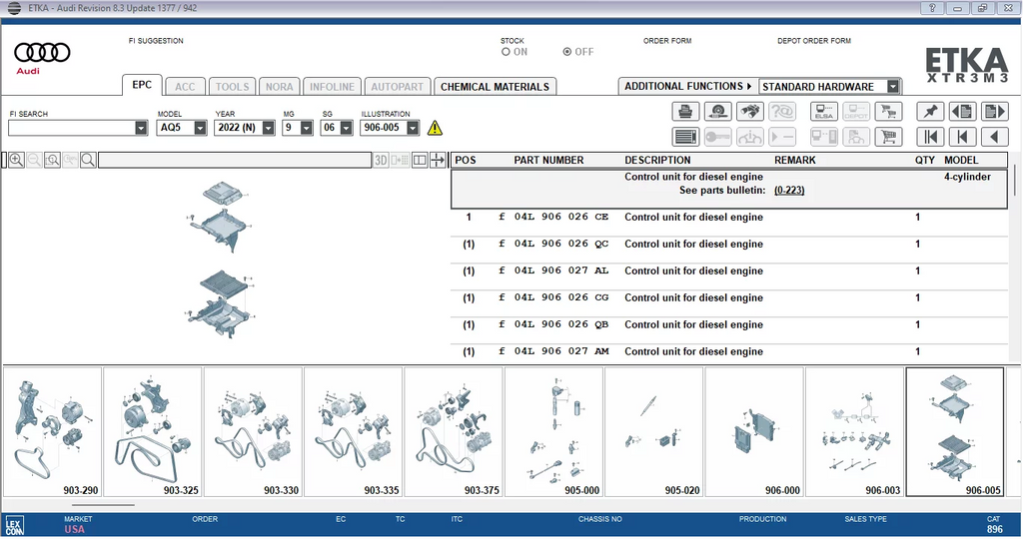
Task: Select the stock OFF radio button
Action: [567, 52]
